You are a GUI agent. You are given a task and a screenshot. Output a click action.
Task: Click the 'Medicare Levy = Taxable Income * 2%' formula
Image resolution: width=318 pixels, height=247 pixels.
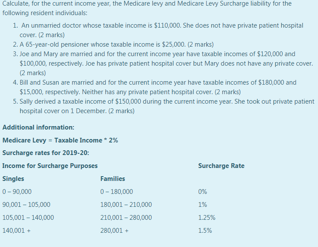point(60,140)
